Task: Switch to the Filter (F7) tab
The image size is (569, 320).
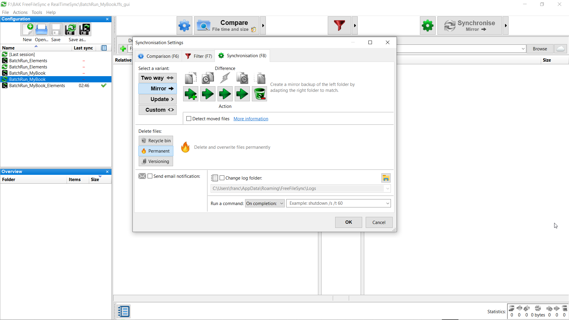Action: 199,56
